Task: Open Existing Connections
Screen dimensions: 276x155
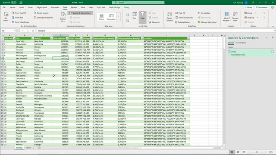Action: [x=43, y=18]
